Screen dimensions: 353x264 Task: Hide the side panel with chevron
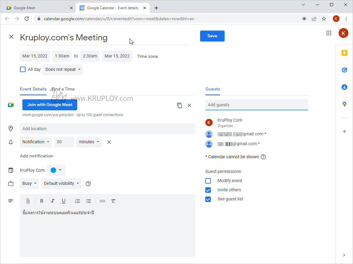344,255
